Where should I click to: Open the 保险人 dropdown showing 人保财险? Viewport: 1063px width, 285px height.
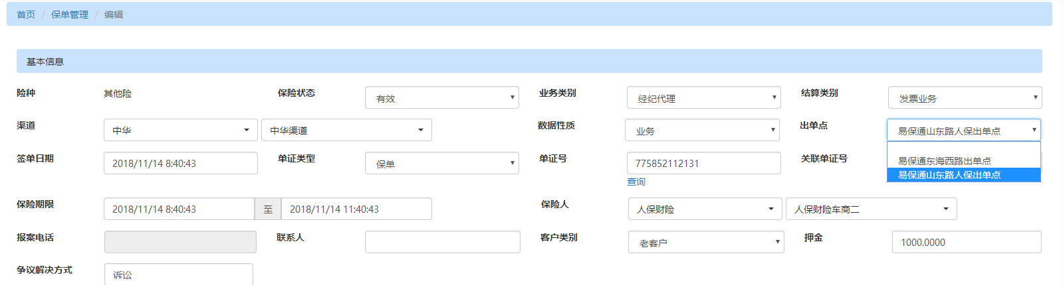[705, 209]
